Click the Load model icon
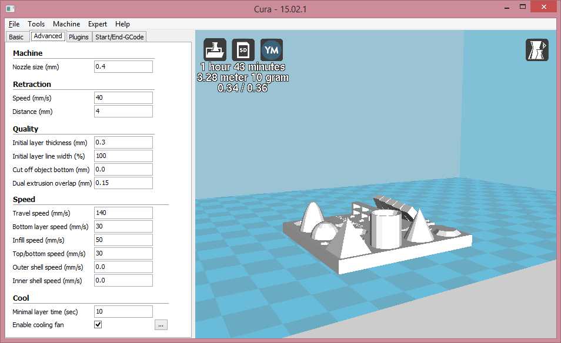The height and width of the screenshot is (343, 561). pyautogui.click(x=215, y=50)
